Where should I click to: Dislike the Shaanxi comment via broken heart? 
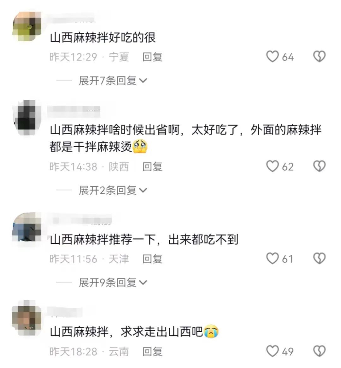coord(320,166)
